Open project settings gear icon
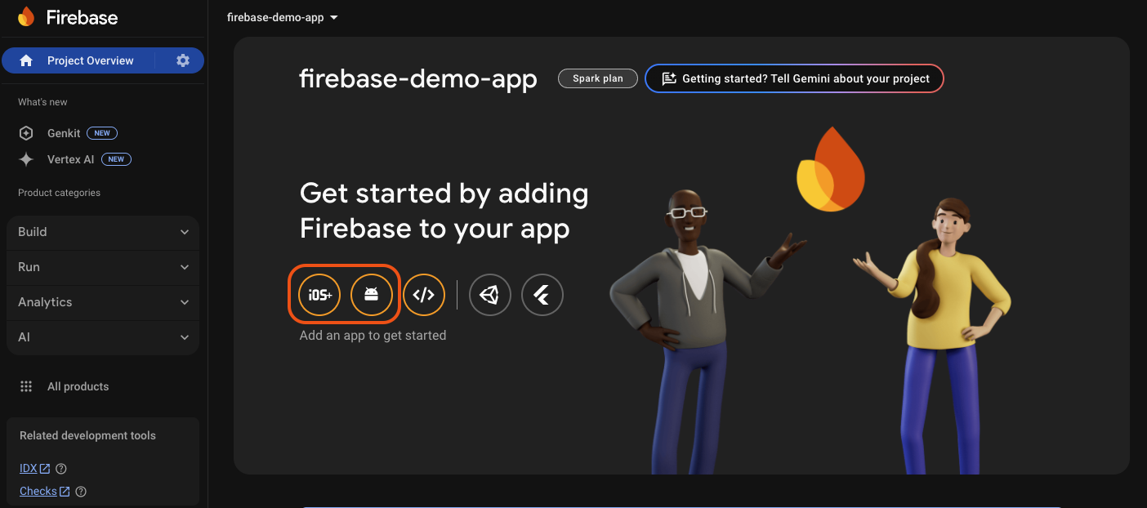This screenshot has width=1147, height=508. click(x=183, y=60)
